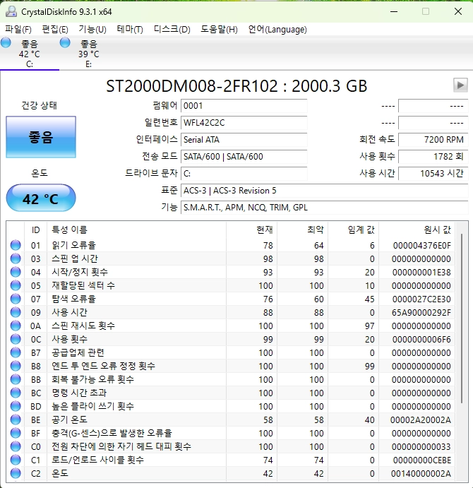Click status orb for attribute 01 읽기 오류율
Viewport: 473px width, 488px height.
tap(16, 245)
